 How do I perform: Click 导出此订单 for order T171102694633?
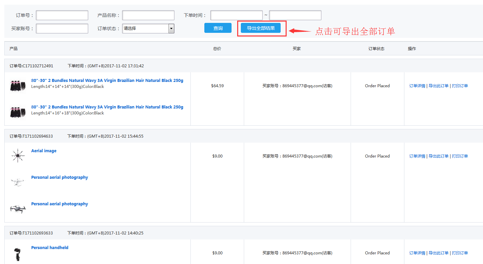click(438, 156)
